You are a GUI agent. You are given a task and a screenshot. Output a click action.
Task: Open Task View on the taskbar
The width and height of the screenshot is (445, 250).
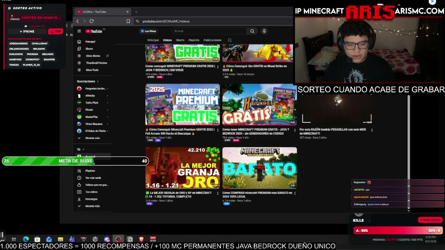[x=14, y=239]
